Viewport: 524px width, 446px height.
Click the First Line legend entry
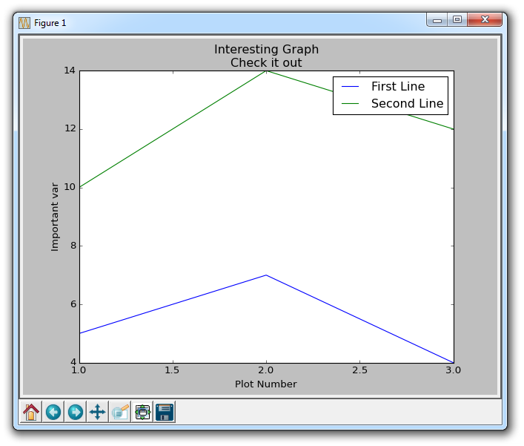click(x=398, y=86)
